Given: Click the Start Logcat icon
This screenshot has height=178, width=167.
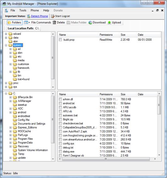Looking at the screenshot, I should [x=53, y=16].
